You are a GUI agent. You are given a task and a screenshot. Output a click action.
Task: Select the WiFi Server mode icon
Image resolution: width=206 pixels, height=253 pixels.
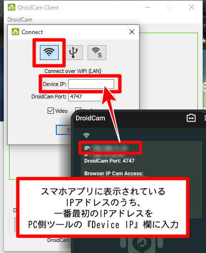97,52
